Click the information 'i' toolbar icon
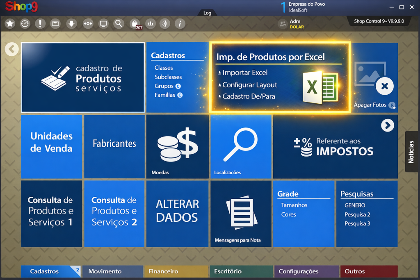The height and width of the screenshot is (280, 420). [180, 24]
